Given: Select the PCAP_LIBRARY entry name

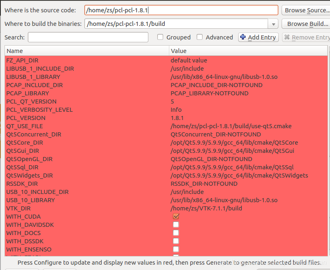Looking at the screenshot, I should click(x=27, y=93).
